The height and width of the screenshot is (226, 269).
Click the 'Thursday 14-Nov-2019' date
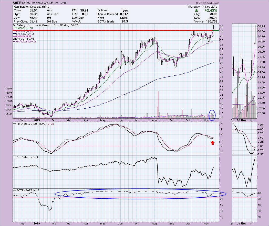(203, 7)
